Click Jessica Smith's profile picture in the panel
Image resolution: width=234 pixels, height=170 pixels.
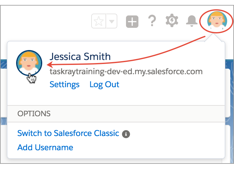29,63
